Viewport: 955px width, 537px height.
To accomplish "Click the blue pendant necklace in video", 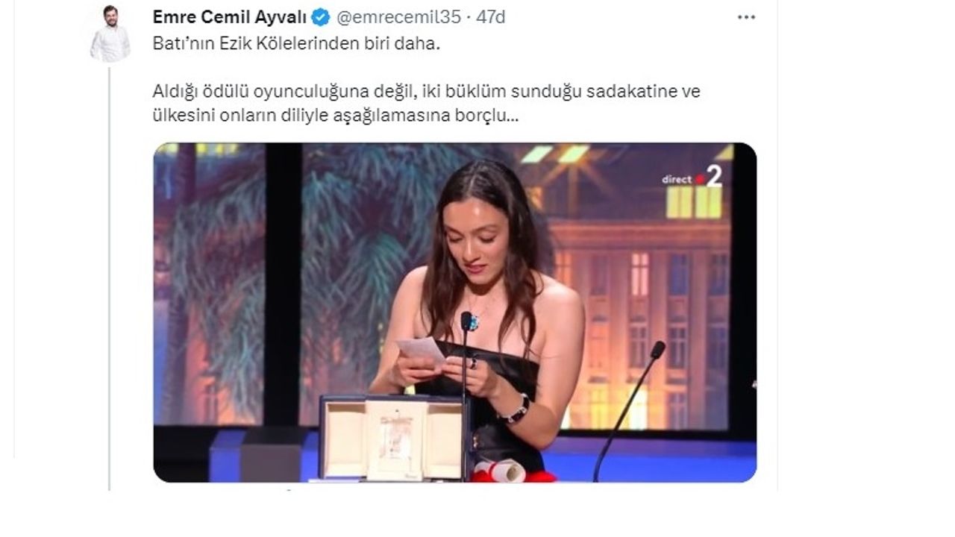I will 473,321.
